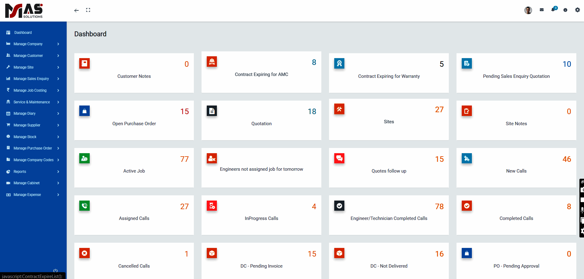Viewport: 584px width, 279px height.
Task: Click the Quotes follow up chat icon
Action: coord(339,159)
